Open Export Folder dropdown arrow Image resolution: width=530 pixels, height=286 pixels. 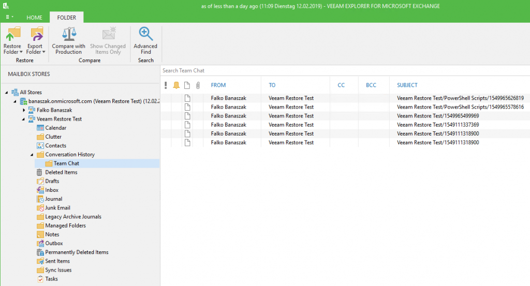43,52
